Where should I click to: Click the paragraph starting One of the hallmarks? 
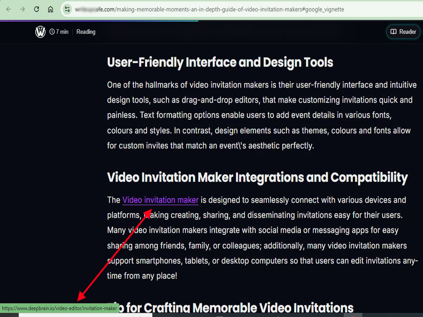262,115
